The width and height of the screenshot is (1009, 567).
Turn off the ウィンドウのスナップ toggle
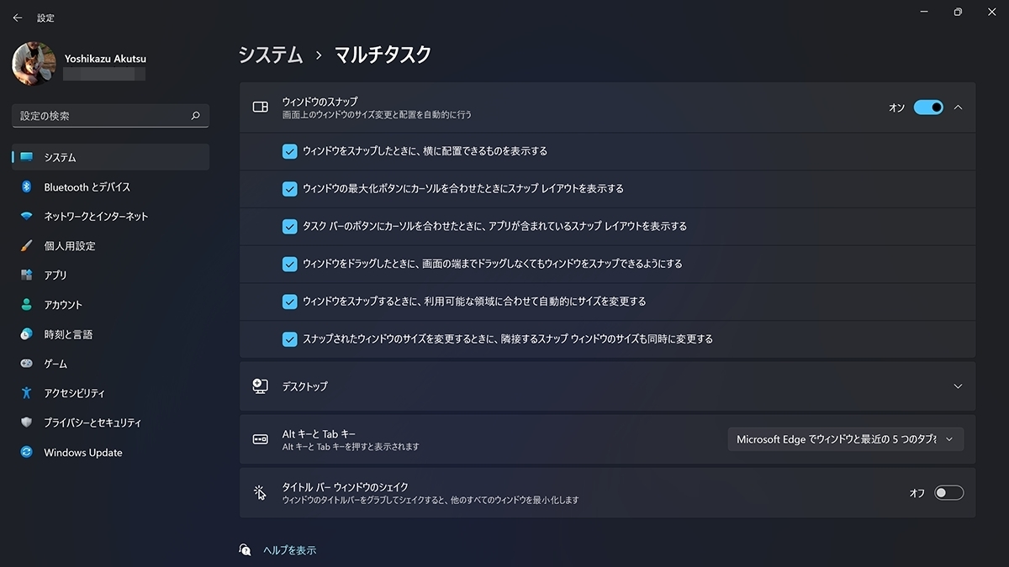point(928,107)
